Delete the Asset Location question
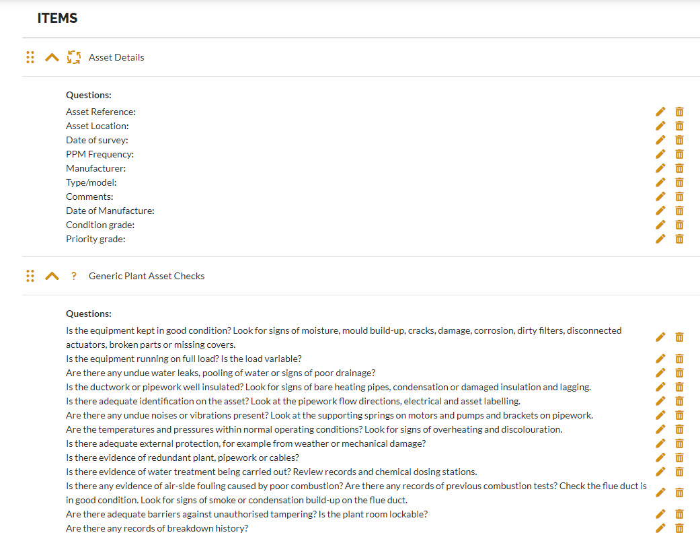The image size is (700, 545). click(x=679, y=126)
